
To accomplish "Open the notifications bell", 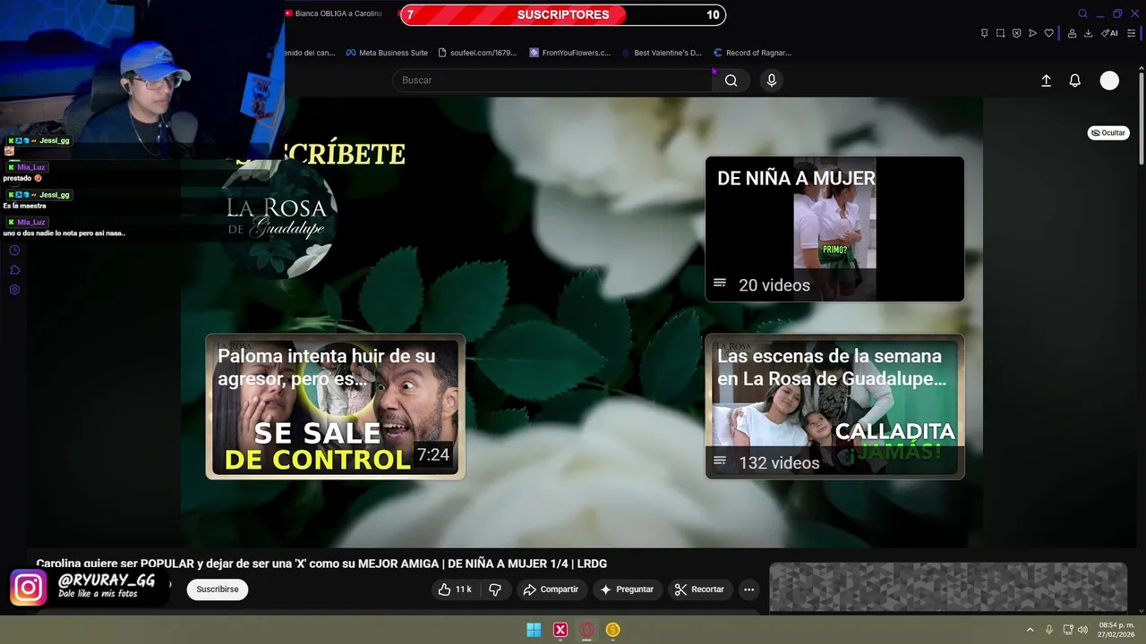I will point(1075,80).
